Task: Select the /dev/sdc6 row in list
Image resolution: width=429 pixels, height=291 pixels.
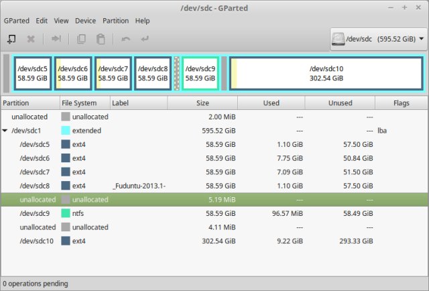Action: [x=214, y=158]
